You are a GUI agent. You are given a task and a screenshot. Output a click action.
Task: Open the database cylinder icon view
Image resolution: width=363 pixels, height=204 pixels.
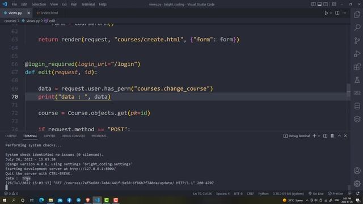(357, 106)
